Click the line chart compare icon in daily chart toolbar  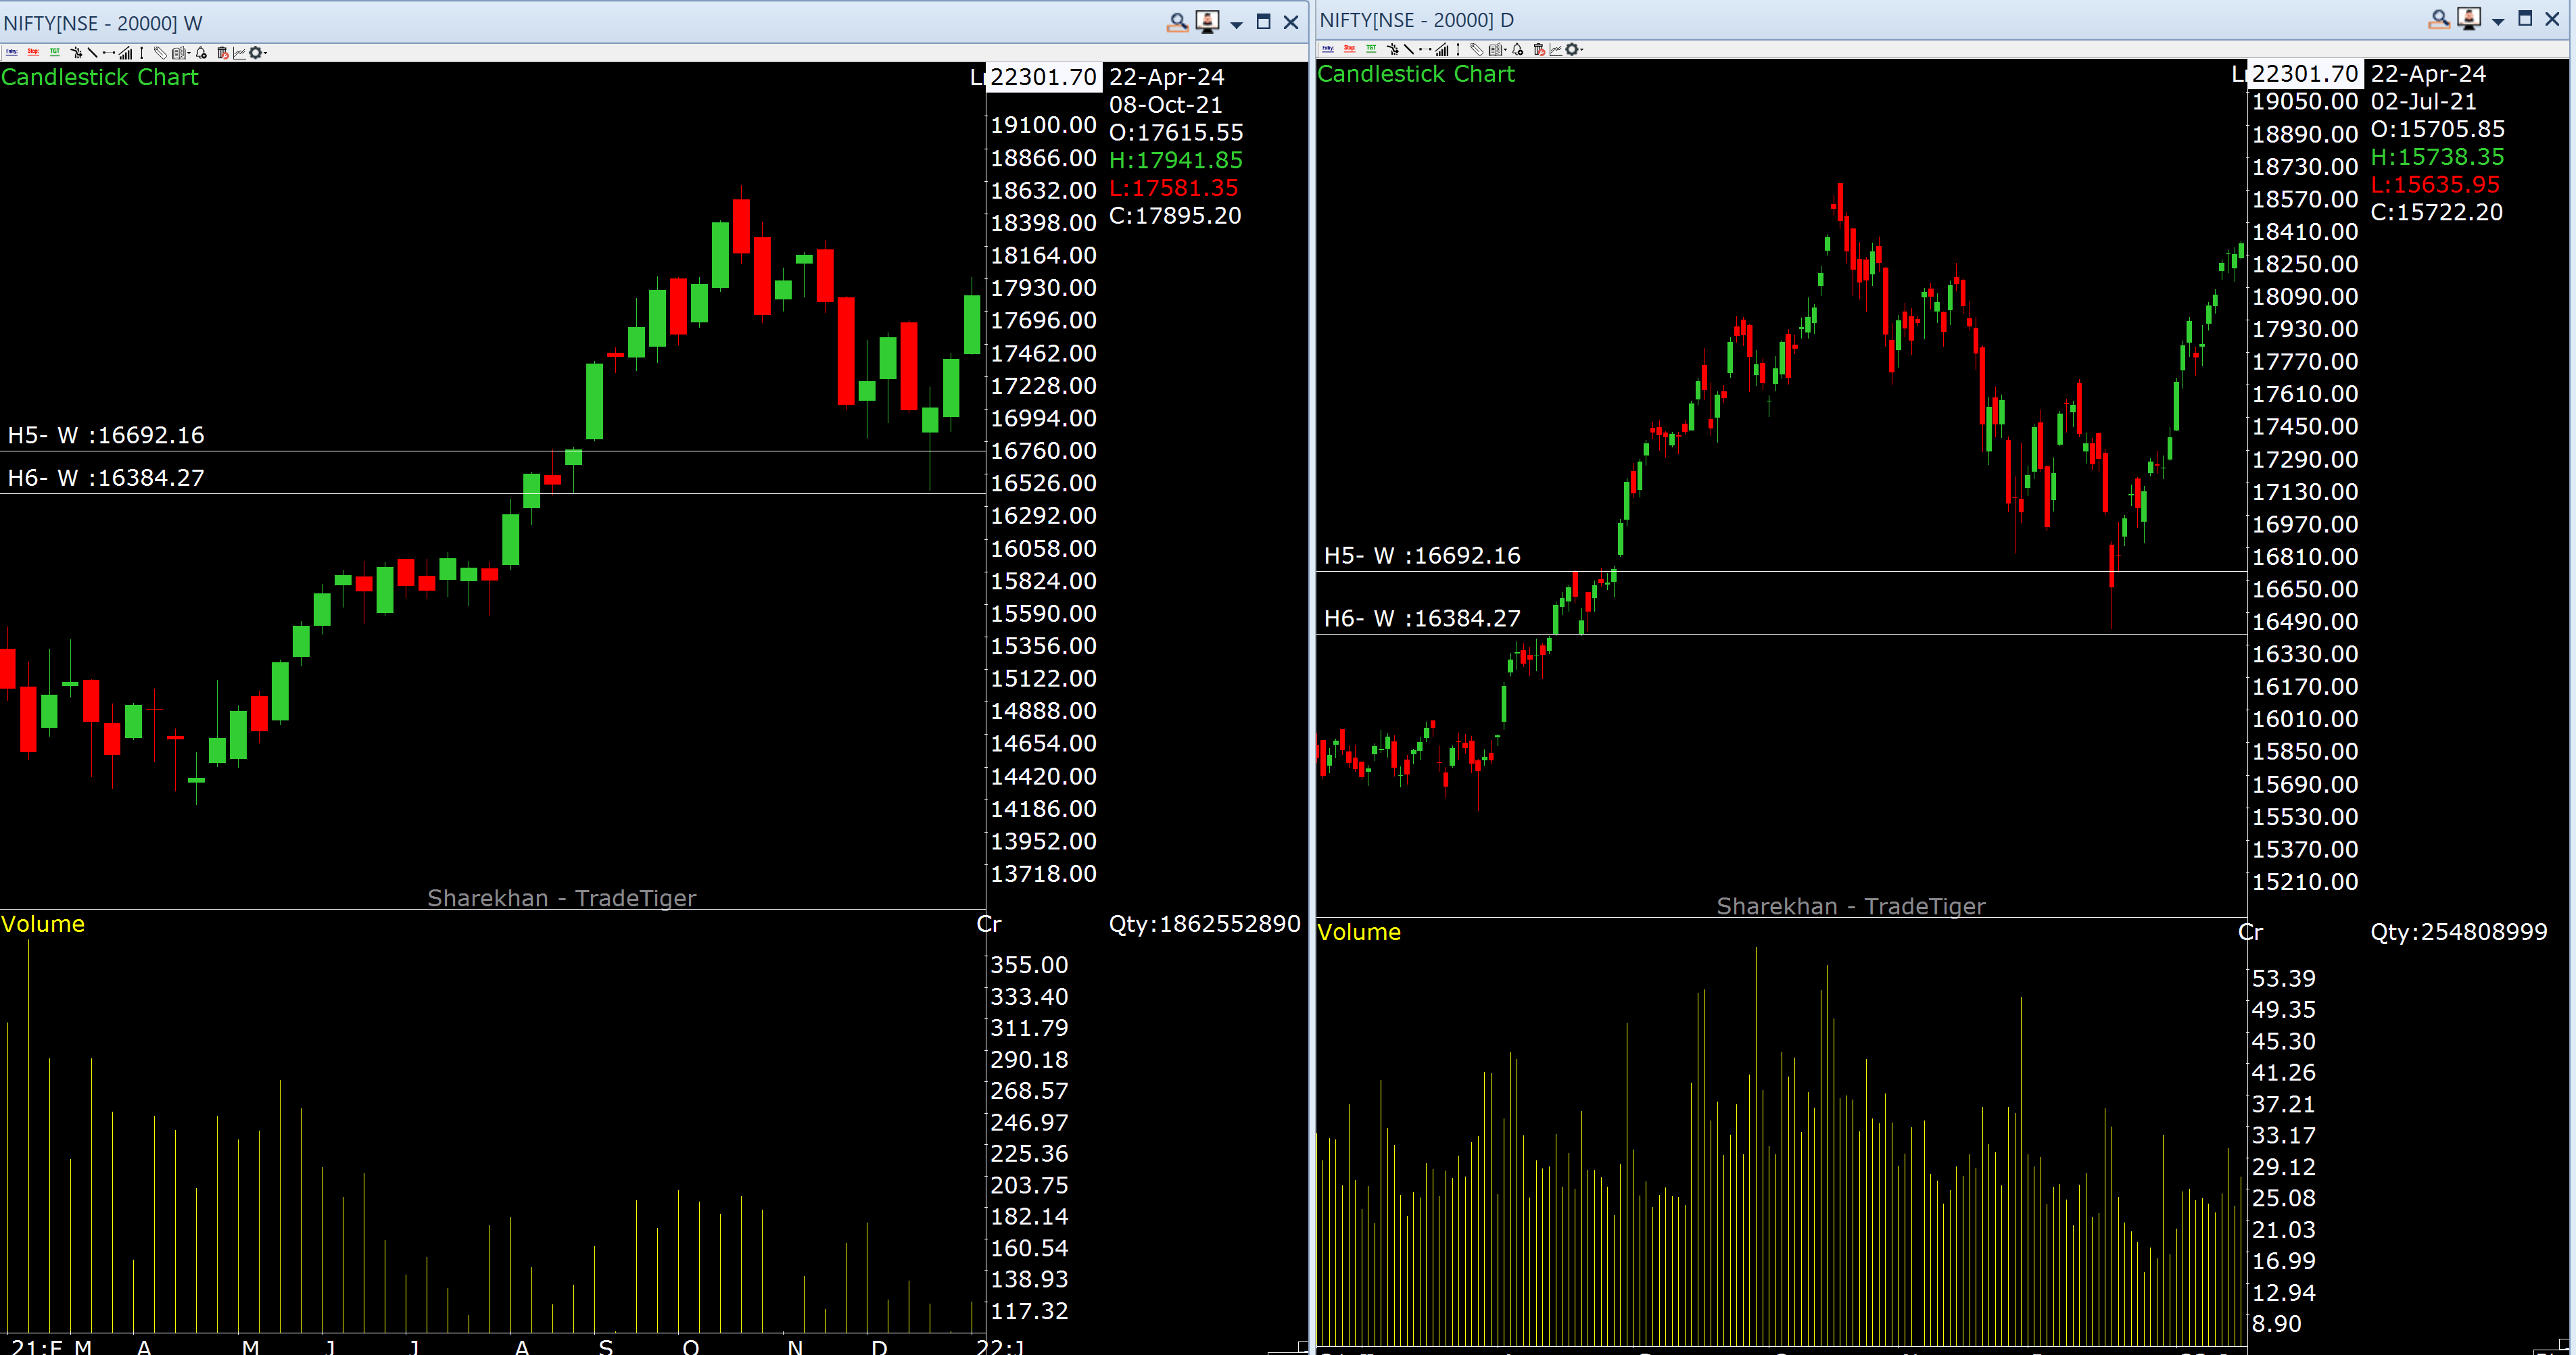click(1555, 49)
